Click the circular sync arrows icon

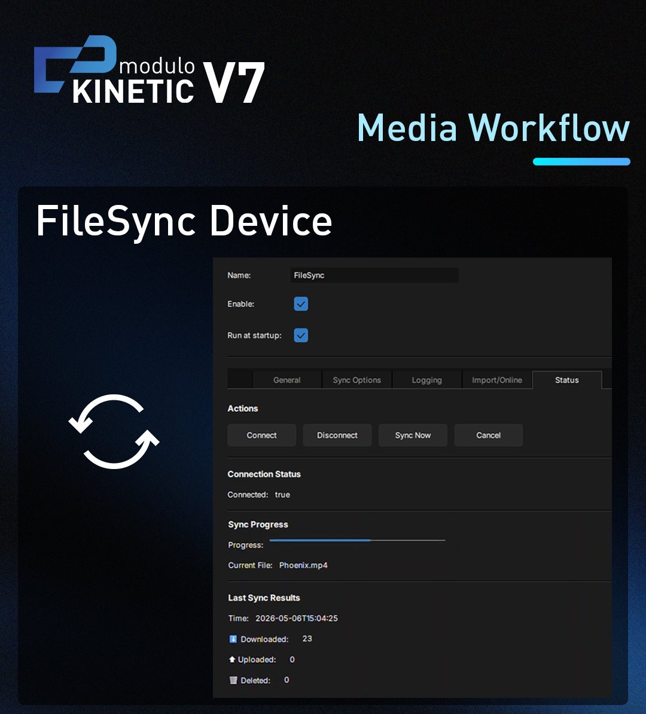[x=114, y=431]
